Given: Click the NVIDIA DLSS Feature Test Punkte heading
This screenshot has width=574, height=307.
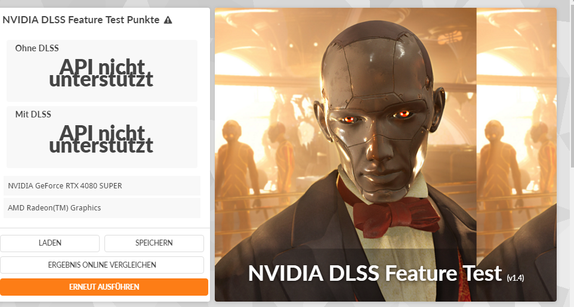Looking at the screenshot, I should point(81,20).
